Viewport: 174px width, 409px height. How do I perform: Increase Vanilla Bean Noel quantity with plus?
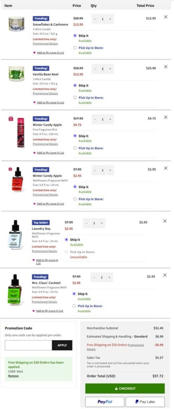[x=110, y=69]
